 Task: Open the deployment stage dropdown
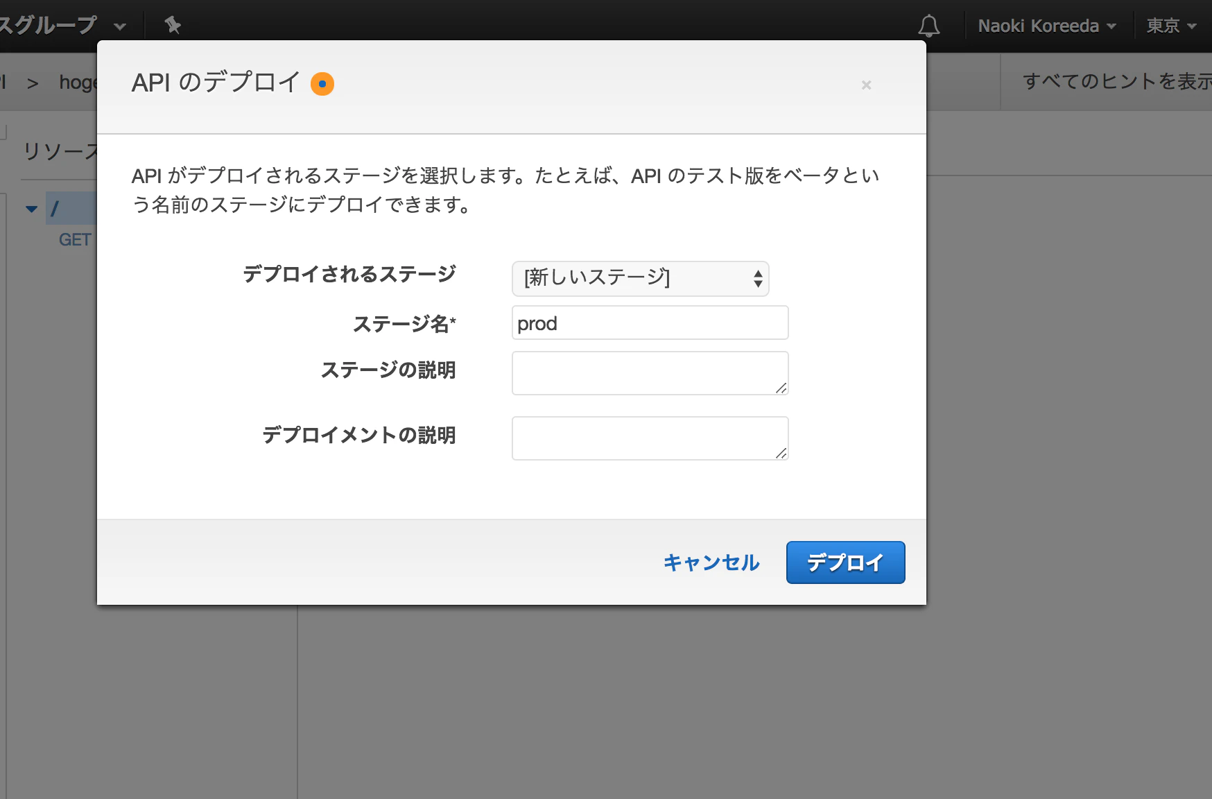640,278
